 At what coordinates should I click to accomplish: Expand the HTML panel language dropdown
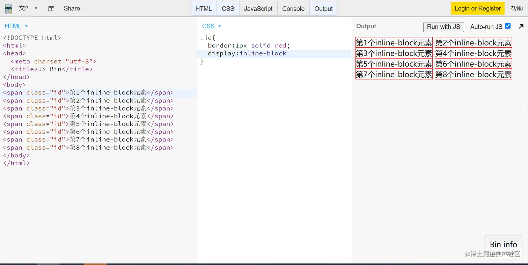pos(16,26)
